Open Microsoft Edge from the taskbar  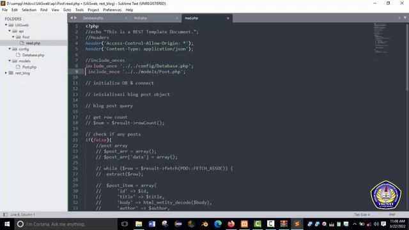(218, 224)
